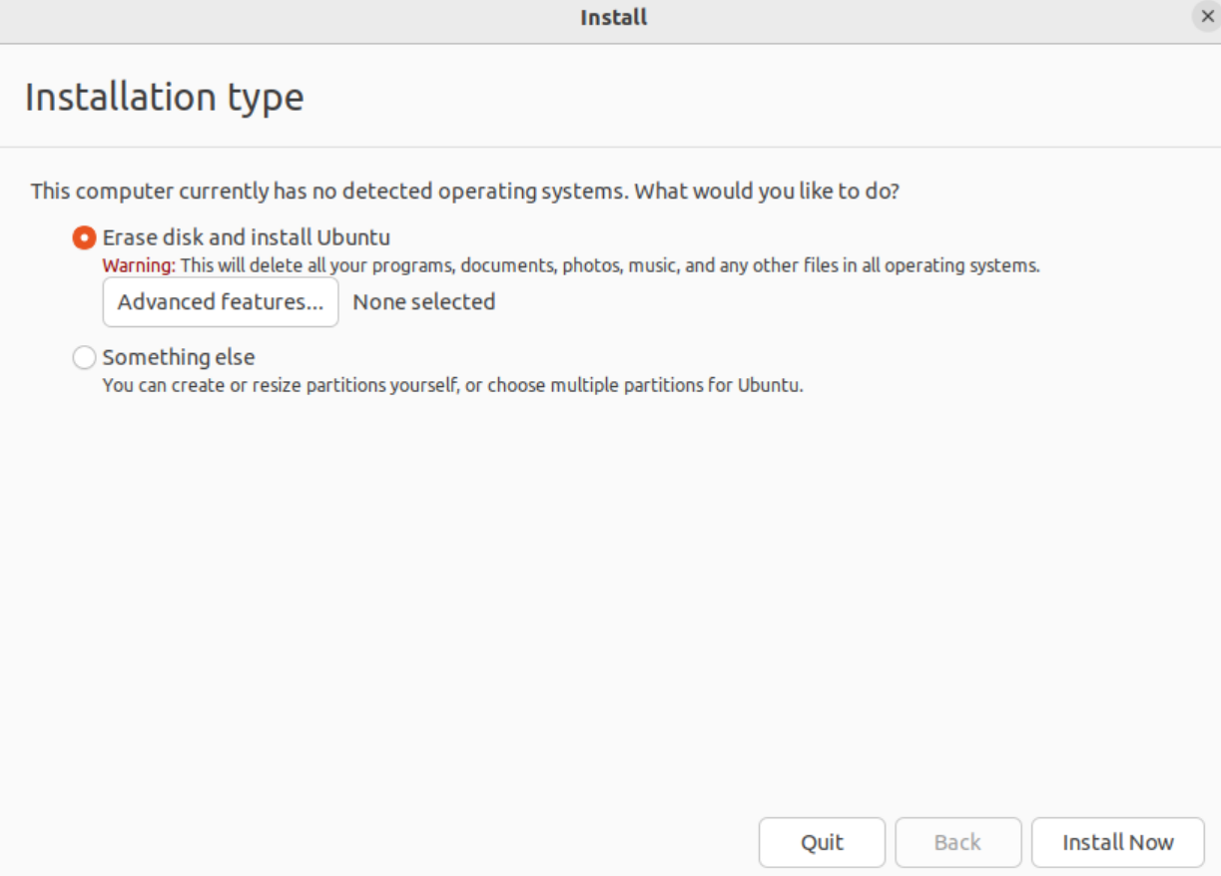The image size is (1221, 876).
Task: Go back using the Back button
Action: click(x=957, y=842)
